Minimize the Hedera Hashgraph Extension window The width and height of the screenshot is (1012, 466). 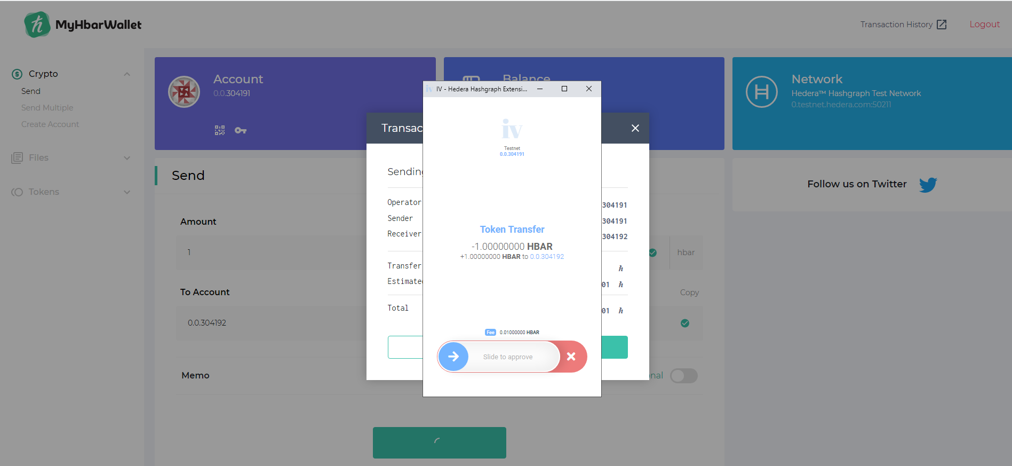(x=540, y=89)
